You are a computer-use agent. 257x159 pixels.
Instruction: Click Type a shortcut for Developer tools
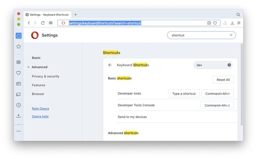(184, 94)
